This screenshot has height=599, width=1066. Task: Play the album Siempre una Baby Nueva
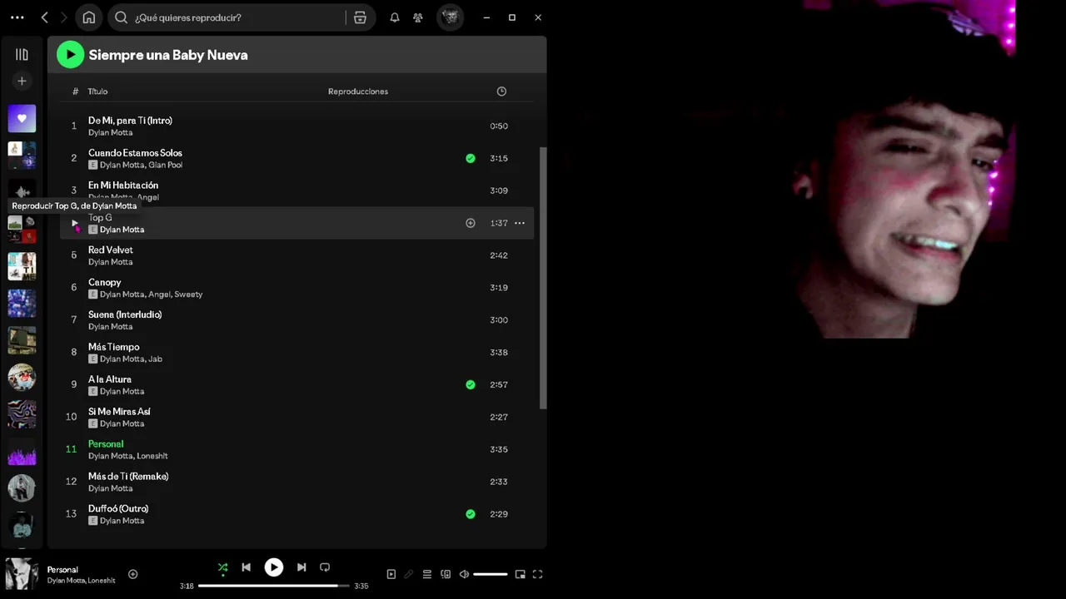[70, 55]
